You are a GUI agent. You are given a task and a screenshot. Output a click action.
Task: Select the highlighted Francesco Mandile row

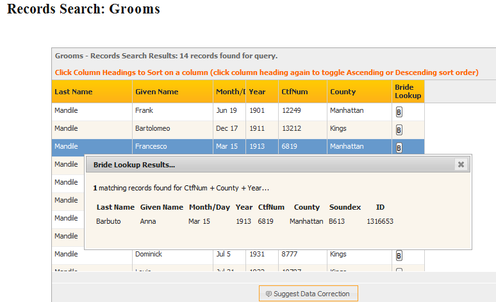tap(238, 147)
